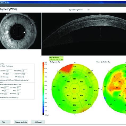Click the Map Diameters green label box
This screenshot has height=126, width=126.
pos(56,58)
